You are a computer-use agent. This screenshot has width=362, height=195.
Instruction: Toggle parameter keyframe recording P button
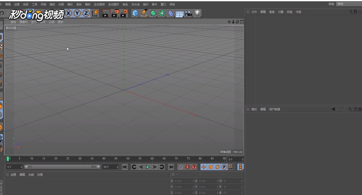(x=224, y=167)
